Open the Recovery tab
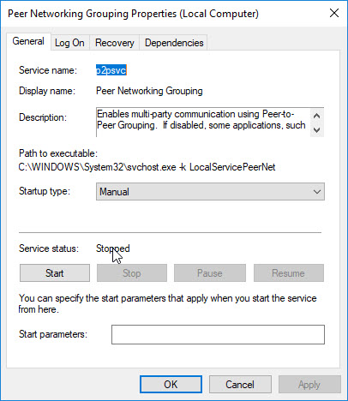This screenshot has width=348, height=401. tap(115, 43)
